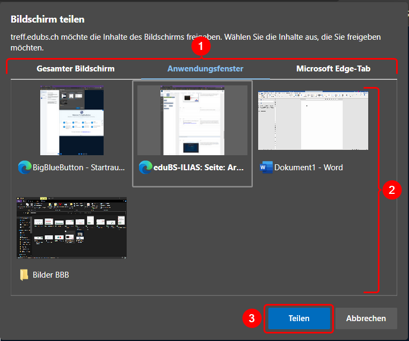This screenshot has width=409, height=341.
Task: Click the red number 3 marker
Action: [x=251, y=318]
